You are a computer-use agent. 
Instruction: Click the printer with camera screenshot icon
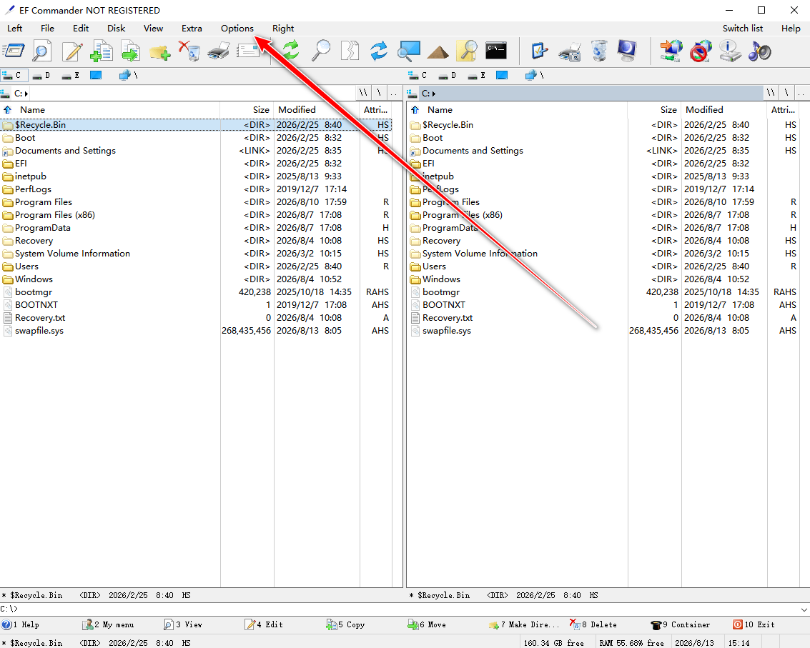pos(570,51)
